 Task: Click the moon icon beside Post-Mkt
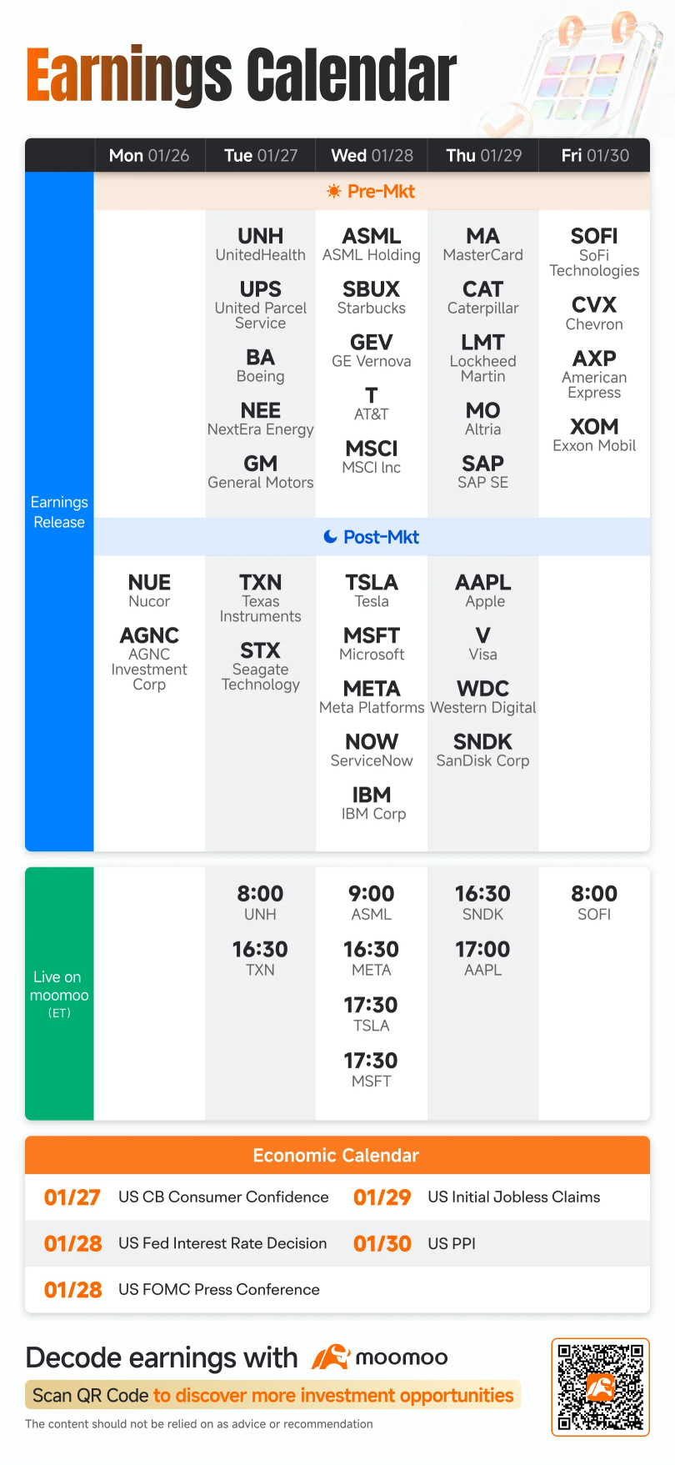[x=331, y=537]
